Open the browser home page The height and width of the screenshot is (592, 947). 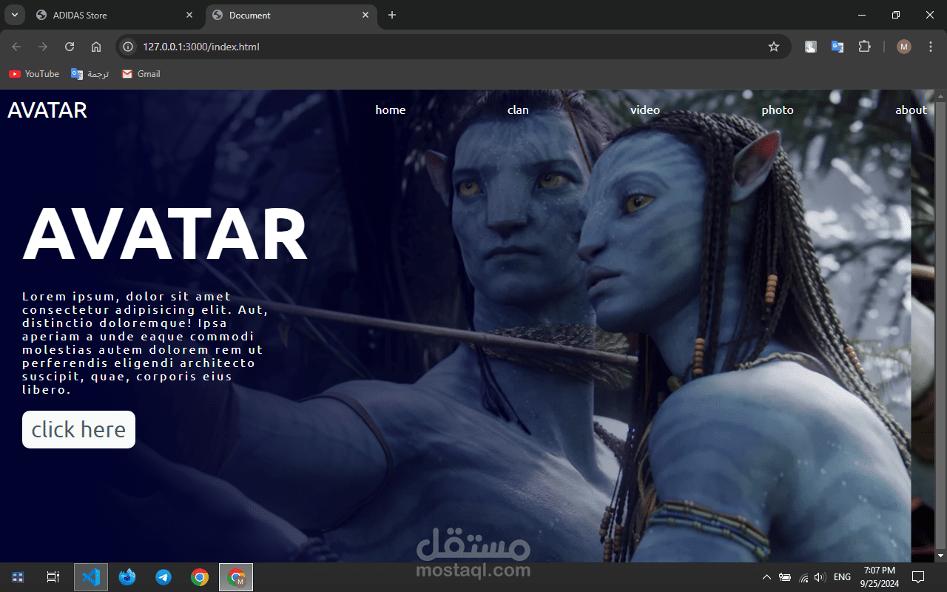pos(96,47)
